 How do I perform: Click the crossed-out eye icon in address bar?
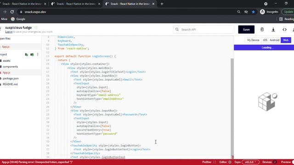pos(246,12)
